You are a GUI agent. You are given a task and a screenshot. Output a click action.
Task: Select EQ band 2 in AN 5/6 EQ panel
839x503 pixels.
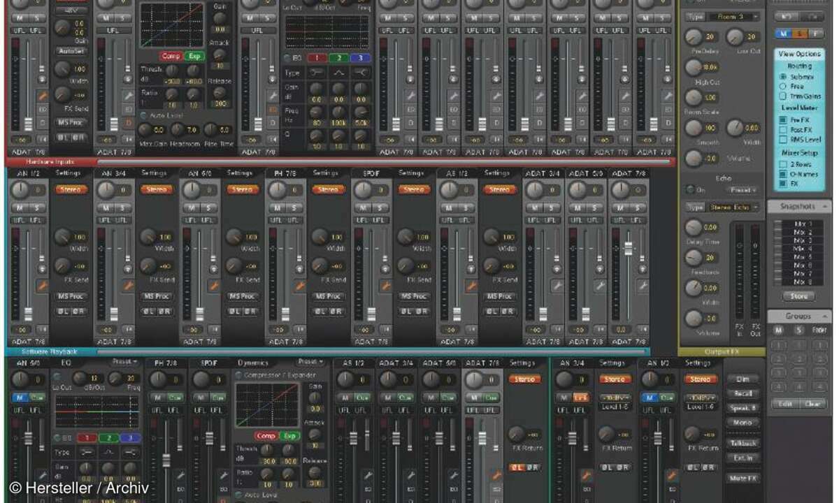click(110, 438)
